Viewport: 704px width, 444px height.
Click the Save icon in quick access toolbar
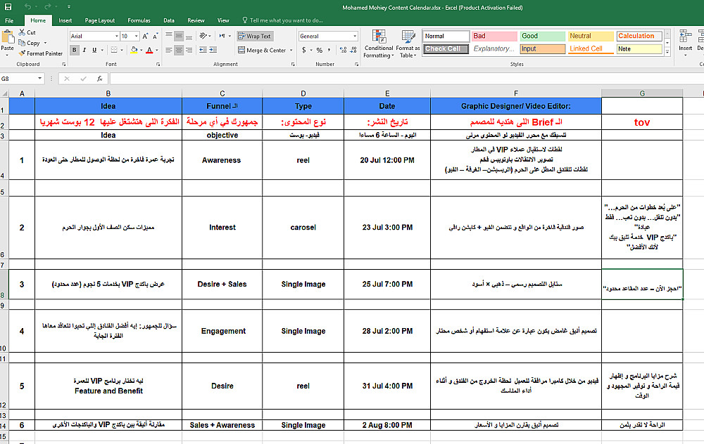coord(8,7)
